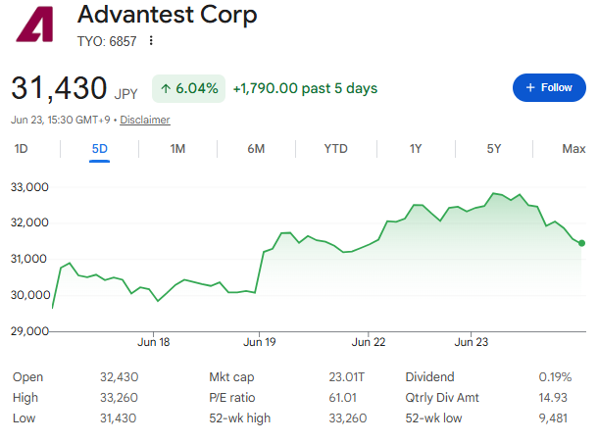Click the Mkt cap value 23.01T
Image resolution: width=598 pixels, height=442 pixels.
click(x=347, y=377)
